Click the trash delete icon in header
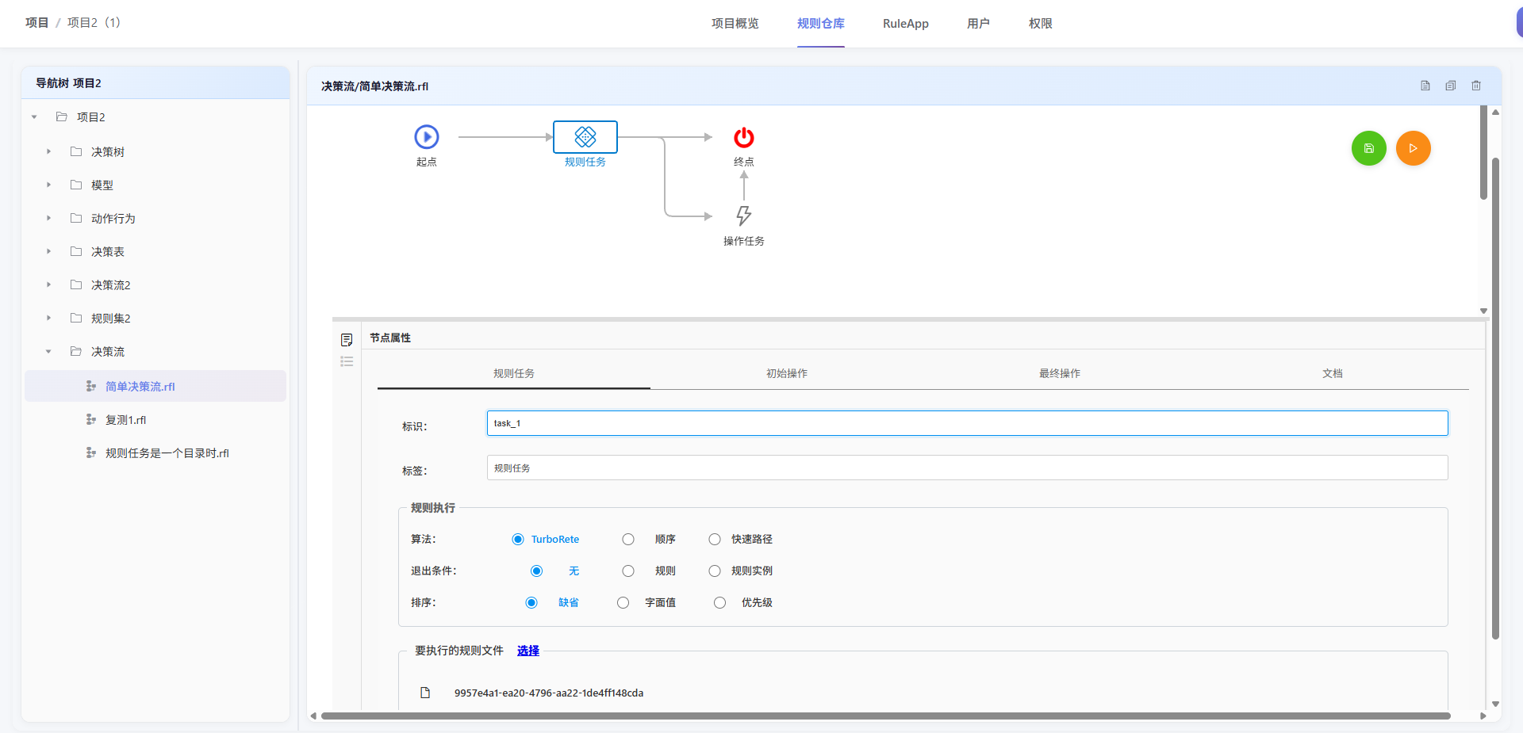 click(x=1476, y=86)
